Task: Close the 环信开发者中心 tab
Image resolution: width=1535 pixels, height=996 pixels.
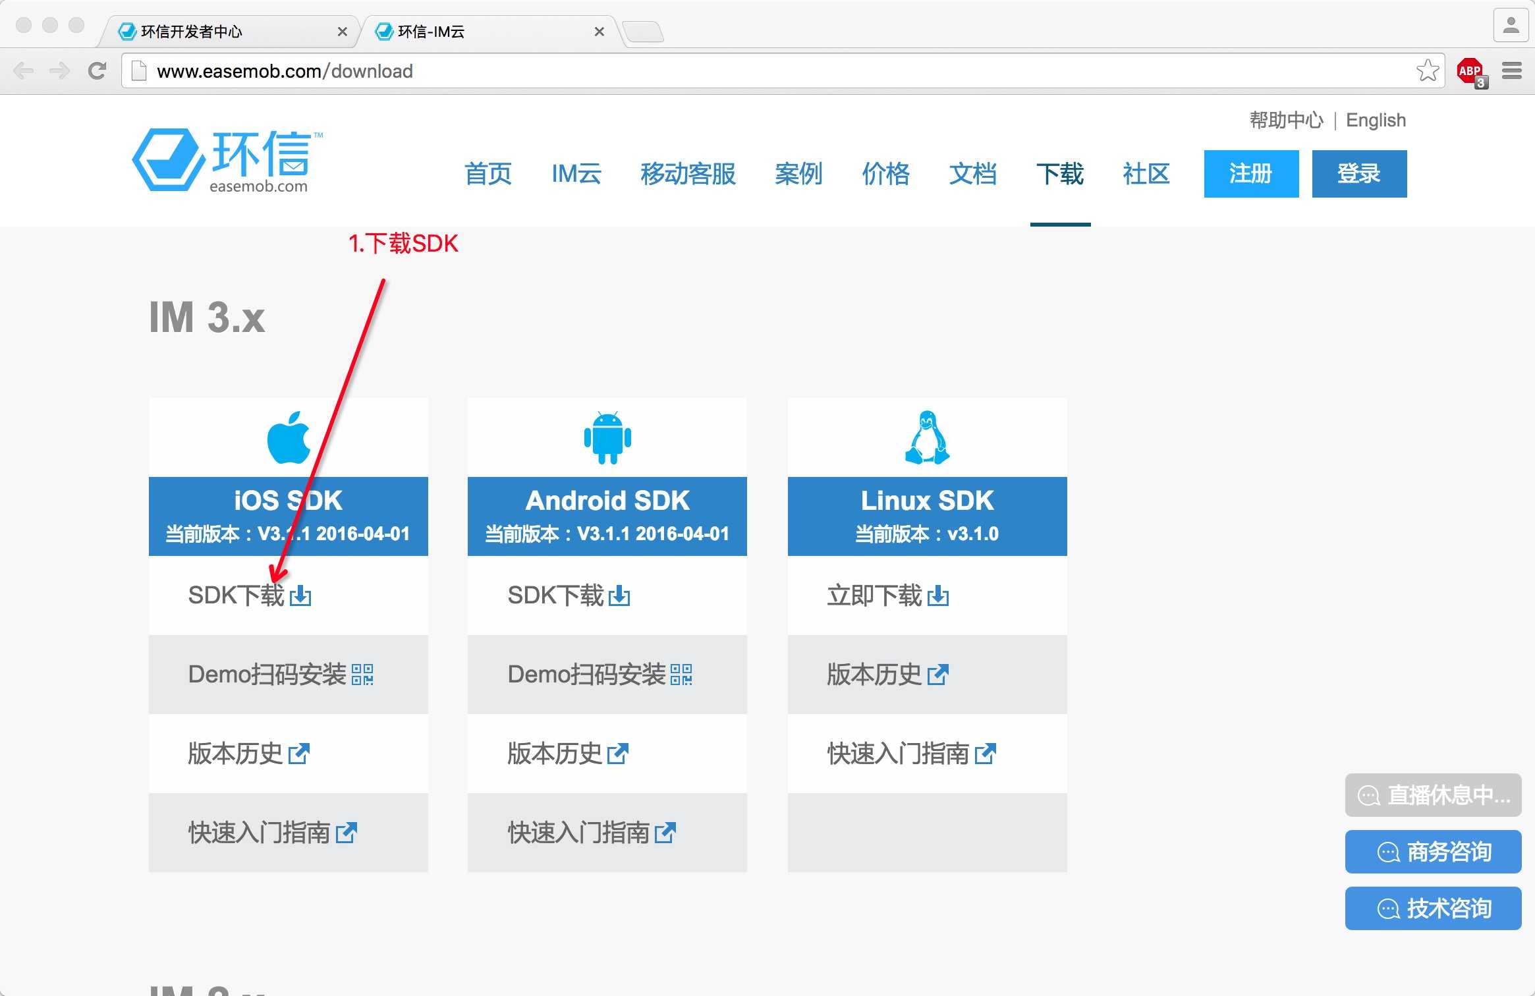Action: [342, 32]
